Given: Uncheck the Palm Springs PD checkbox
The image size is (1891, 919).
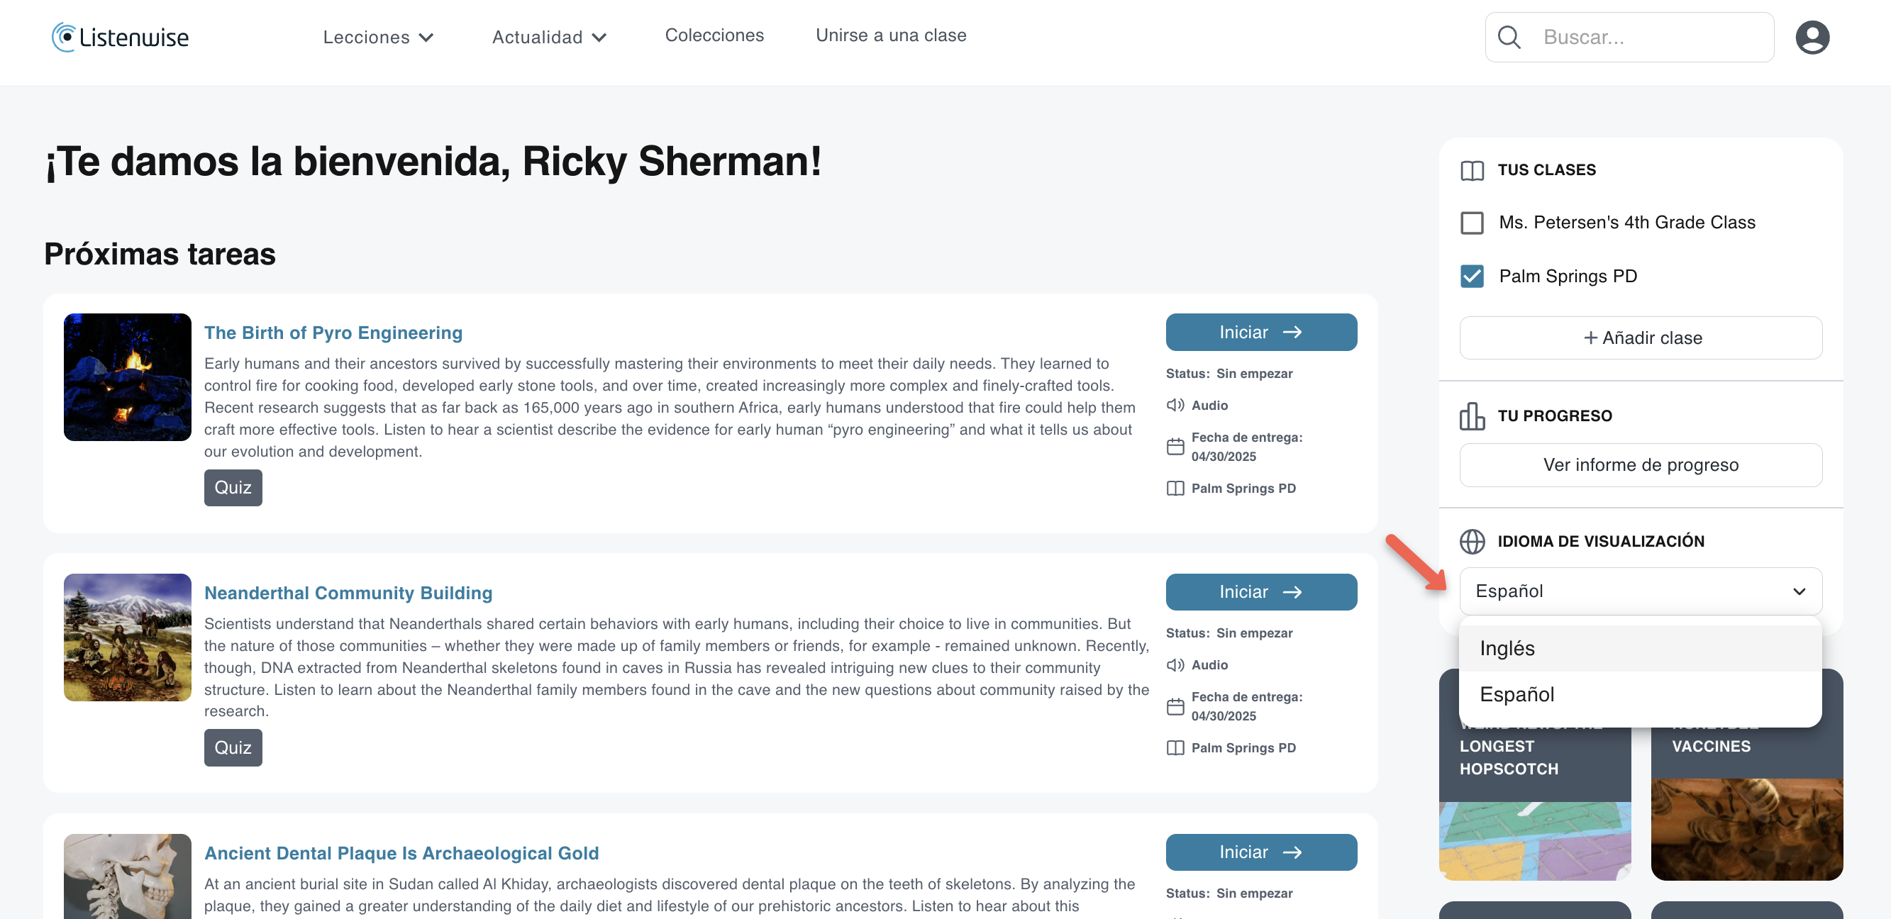Looking at the screenshot, I should 1472,276.
